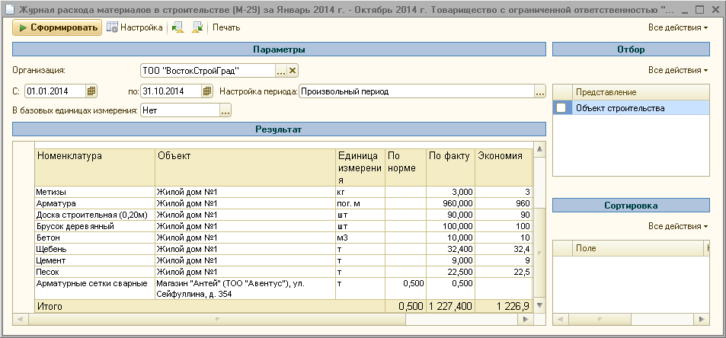The width and height of the screenshot is (726, 338).
Task: Click sorting panel scroll right arrow
Action: pyautogui.click(x=702, y=319)
